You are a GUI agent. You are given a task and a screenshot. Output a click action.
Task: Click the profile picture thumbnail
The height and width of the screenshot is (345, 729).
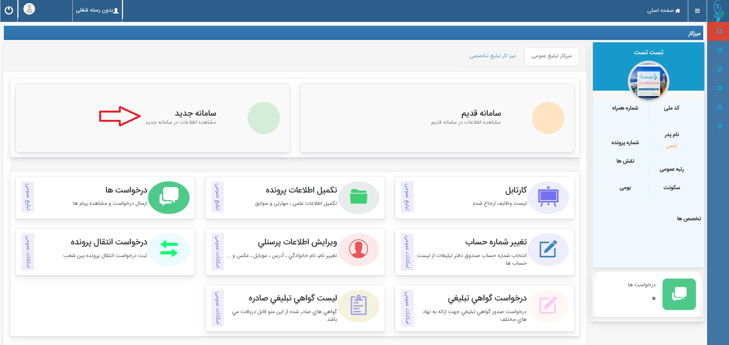pos(648,81)
